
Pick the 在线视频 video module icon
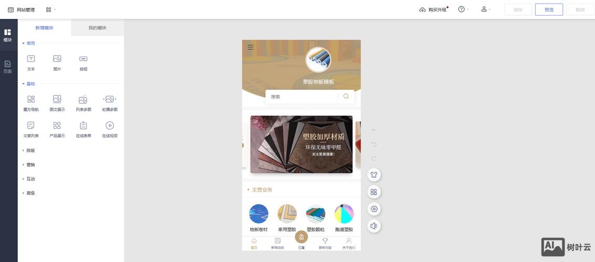(x=110, y=126)
